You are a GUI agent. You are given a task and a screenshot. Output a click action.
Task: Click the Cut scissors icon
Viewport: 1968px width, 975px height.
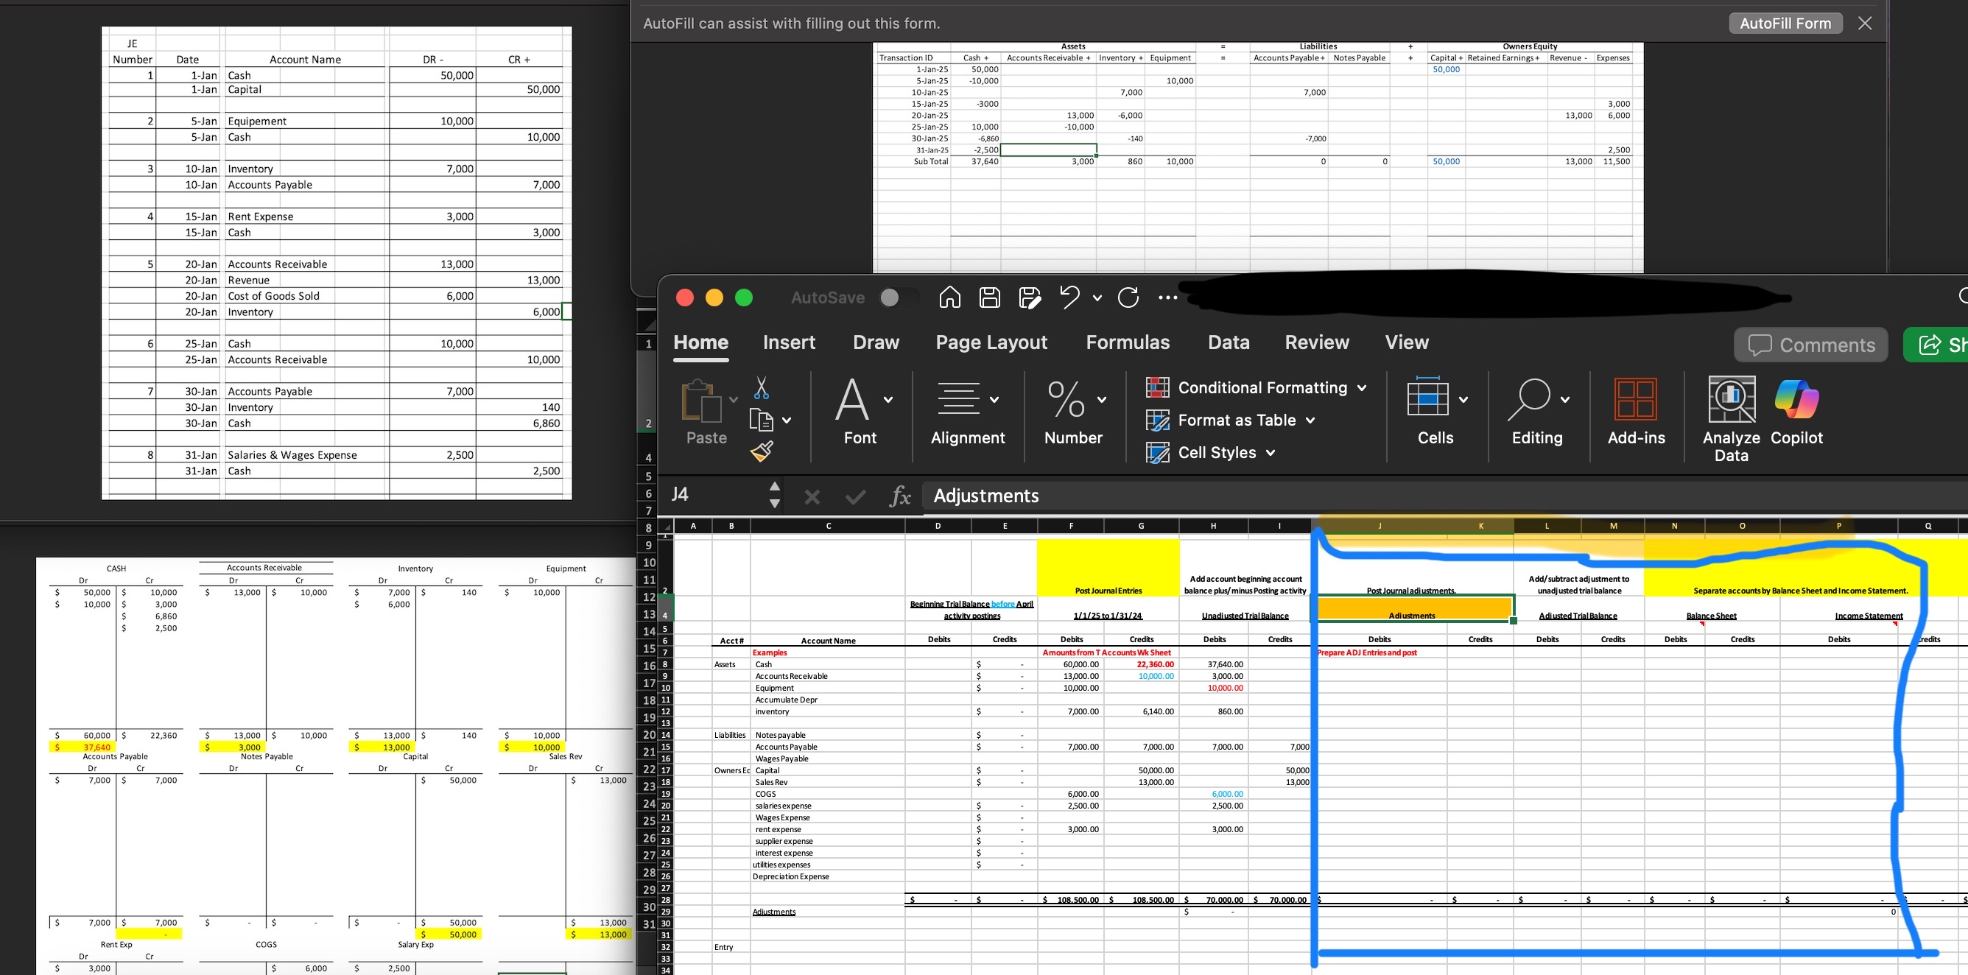pyautogui.click(x=761, y=388)
